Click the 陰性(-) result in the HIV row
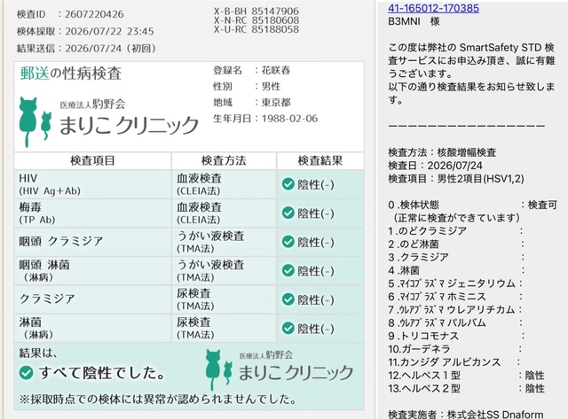Screen dimensions: 568x419 [316, 185]
